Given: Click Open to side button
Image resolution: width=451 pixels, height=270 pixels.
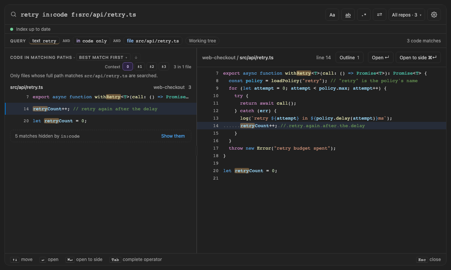Looking at the screenshot, I should tap(418, 57).
